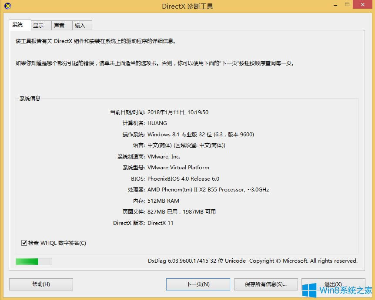Click the 保存所有信息(S) button

(x=266, y=284)
